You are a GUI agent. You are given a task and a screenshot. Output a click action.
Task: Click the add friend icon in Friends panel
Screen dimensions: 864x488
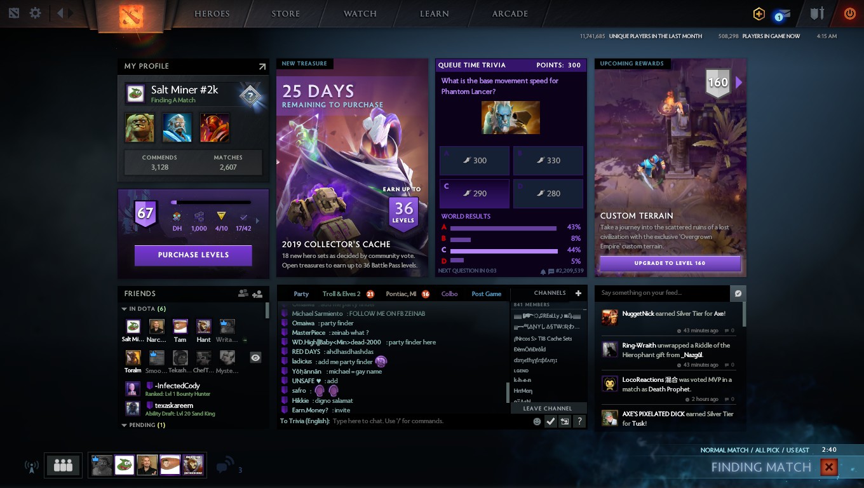[257, 294]
